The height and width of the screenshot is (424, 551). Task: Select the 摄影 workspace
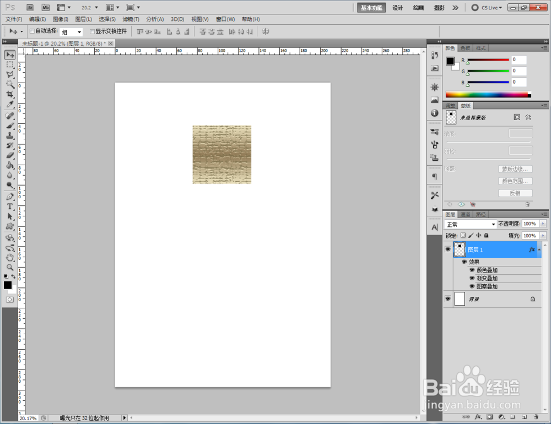439,8
